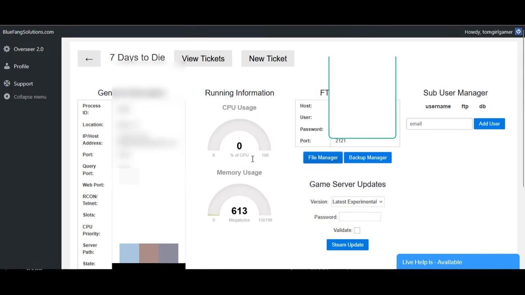Click the power icon beside tomgirlgamer
Image resolution: width=525 pixels, height=295 pixels.
pyautogui.click(x=518, y=32)
